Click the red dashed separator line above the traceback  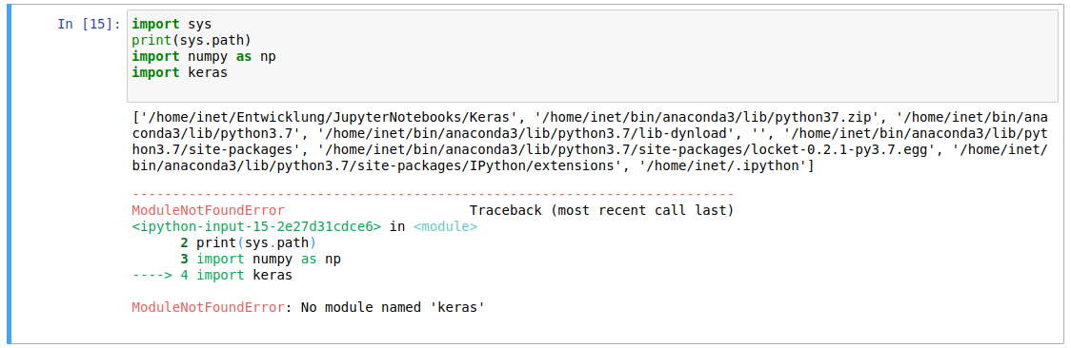tap(433, 195)
